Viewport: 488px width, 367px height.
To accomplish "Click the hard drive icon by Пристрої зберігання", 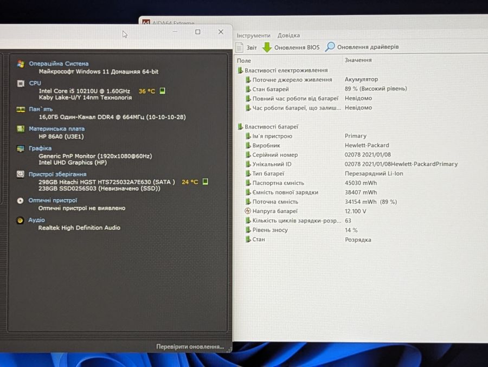I will point(20,175).
